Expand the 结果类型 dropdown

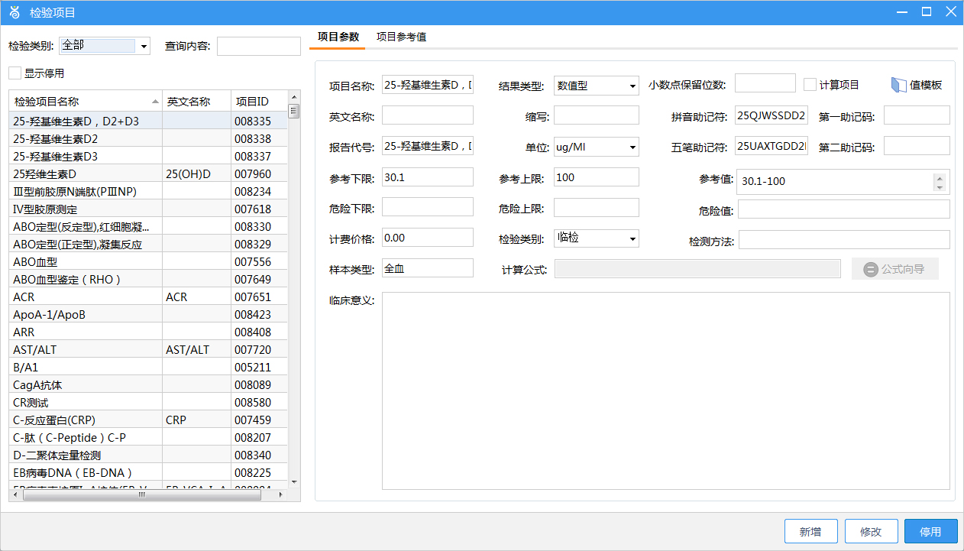point(632,86)
